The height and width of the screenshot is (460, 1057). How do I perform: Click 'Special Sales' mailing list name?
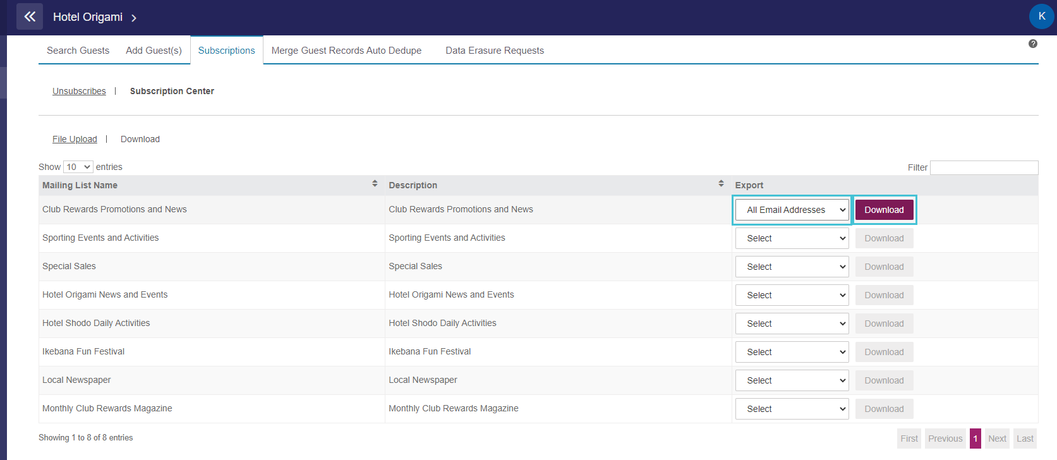[69, 266]
